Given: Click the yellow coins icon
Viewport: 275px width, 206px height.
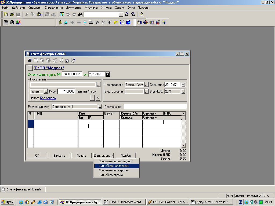Looking at the screenshot, I should coord(115,23).
